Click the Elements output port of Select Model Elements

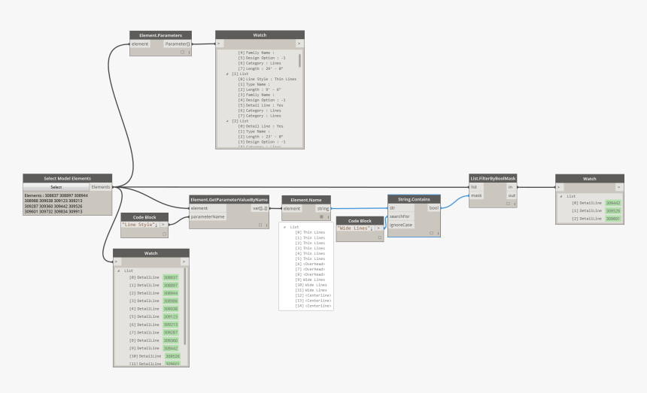(101, 186)
